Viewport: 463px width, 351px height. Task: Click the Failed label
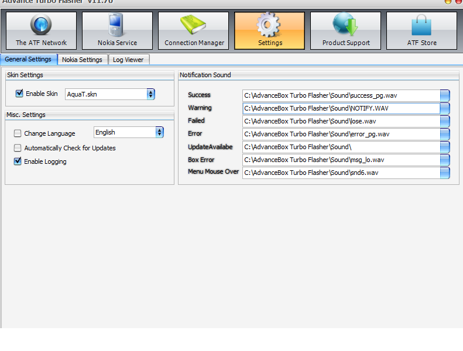196,121
